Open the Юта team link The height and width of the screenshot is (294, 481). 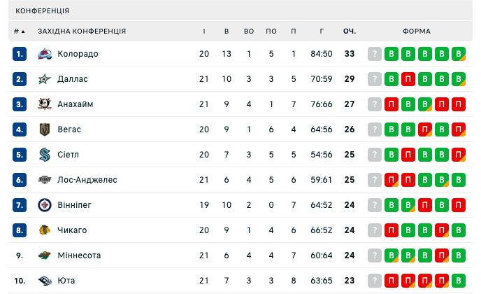(x=66, y=281)
